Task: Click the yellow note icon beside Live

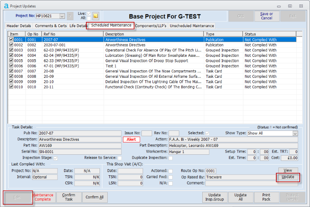Action: click(x=96, y=16)
